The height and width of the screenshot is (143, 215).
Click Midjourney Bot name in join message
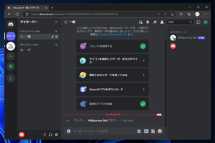98,120
